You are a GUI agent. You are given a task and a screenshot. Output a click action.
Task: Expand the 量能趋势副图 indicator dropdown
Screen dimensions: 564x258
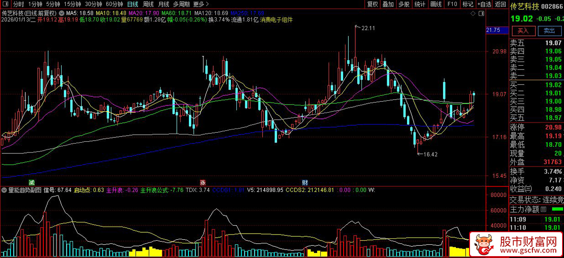click(x=4, y=190)
